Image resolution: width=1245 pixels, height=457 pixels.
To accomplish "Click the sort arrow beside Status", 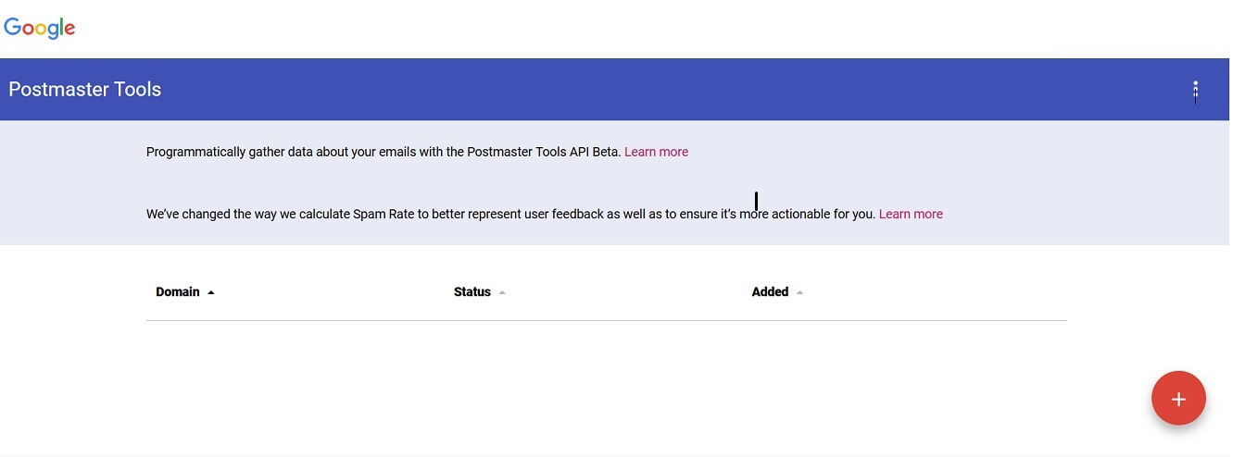I will point(502,292).
